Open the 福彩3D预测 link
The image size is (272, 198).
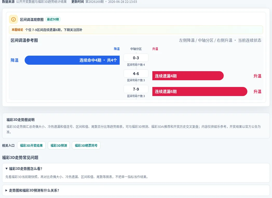click(x=59, y=145)
